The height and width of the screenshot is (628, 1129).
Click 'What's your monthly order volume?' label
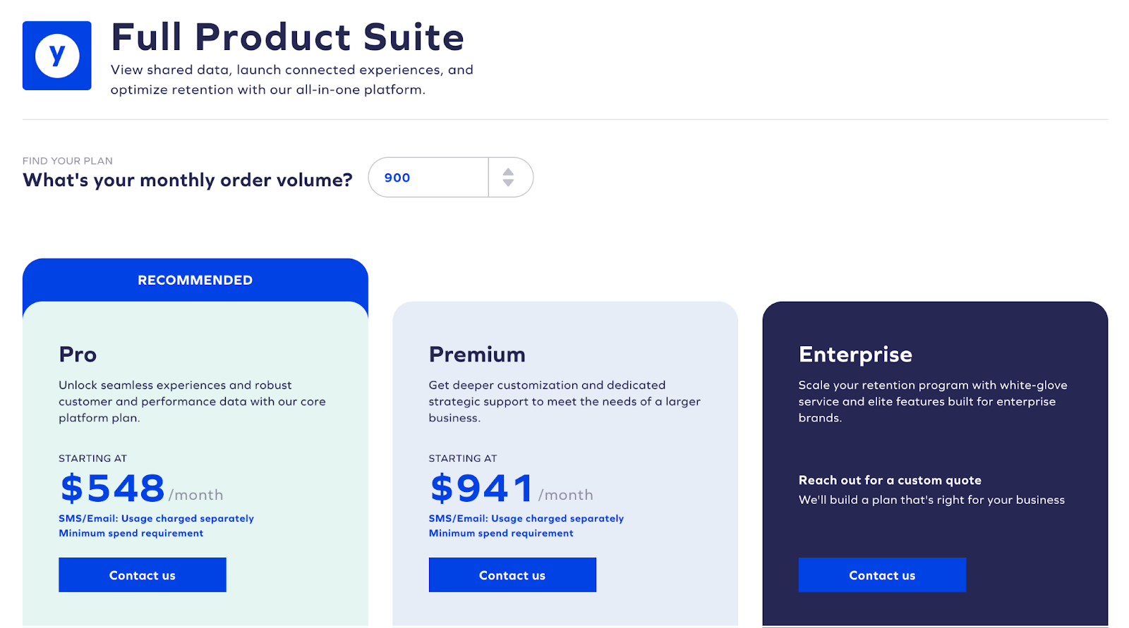tap(188, 180)
